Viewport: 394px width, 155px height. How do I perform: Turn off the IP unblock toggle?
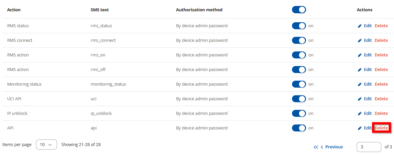pos(299,114)
